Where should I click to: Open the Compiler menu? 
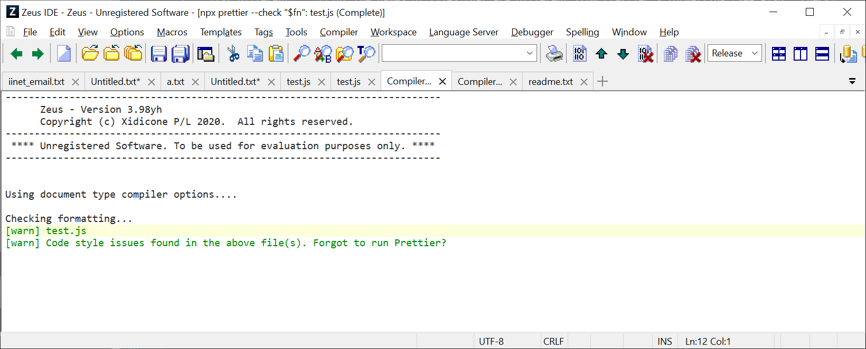tap(339, 32)
